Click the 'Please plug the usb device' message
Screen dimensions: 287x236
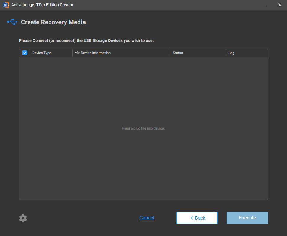[143, 128]
